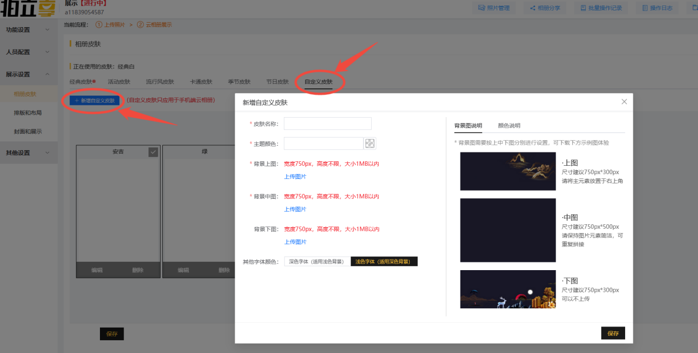Open the 操作日志 toolbar button

click(x=657, y=8)
